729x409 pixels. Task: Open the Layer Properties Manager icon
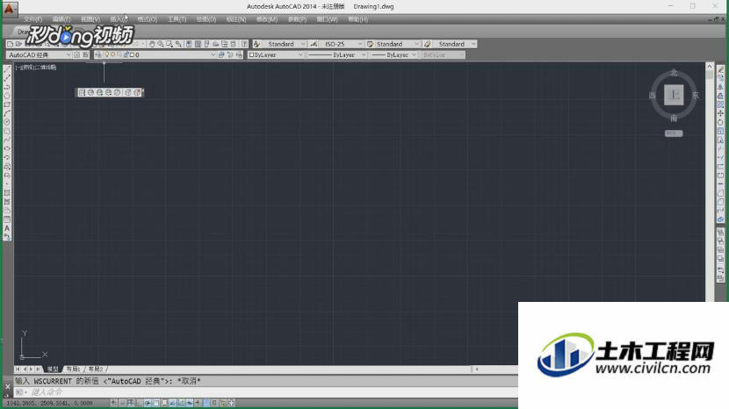point(98,54)
